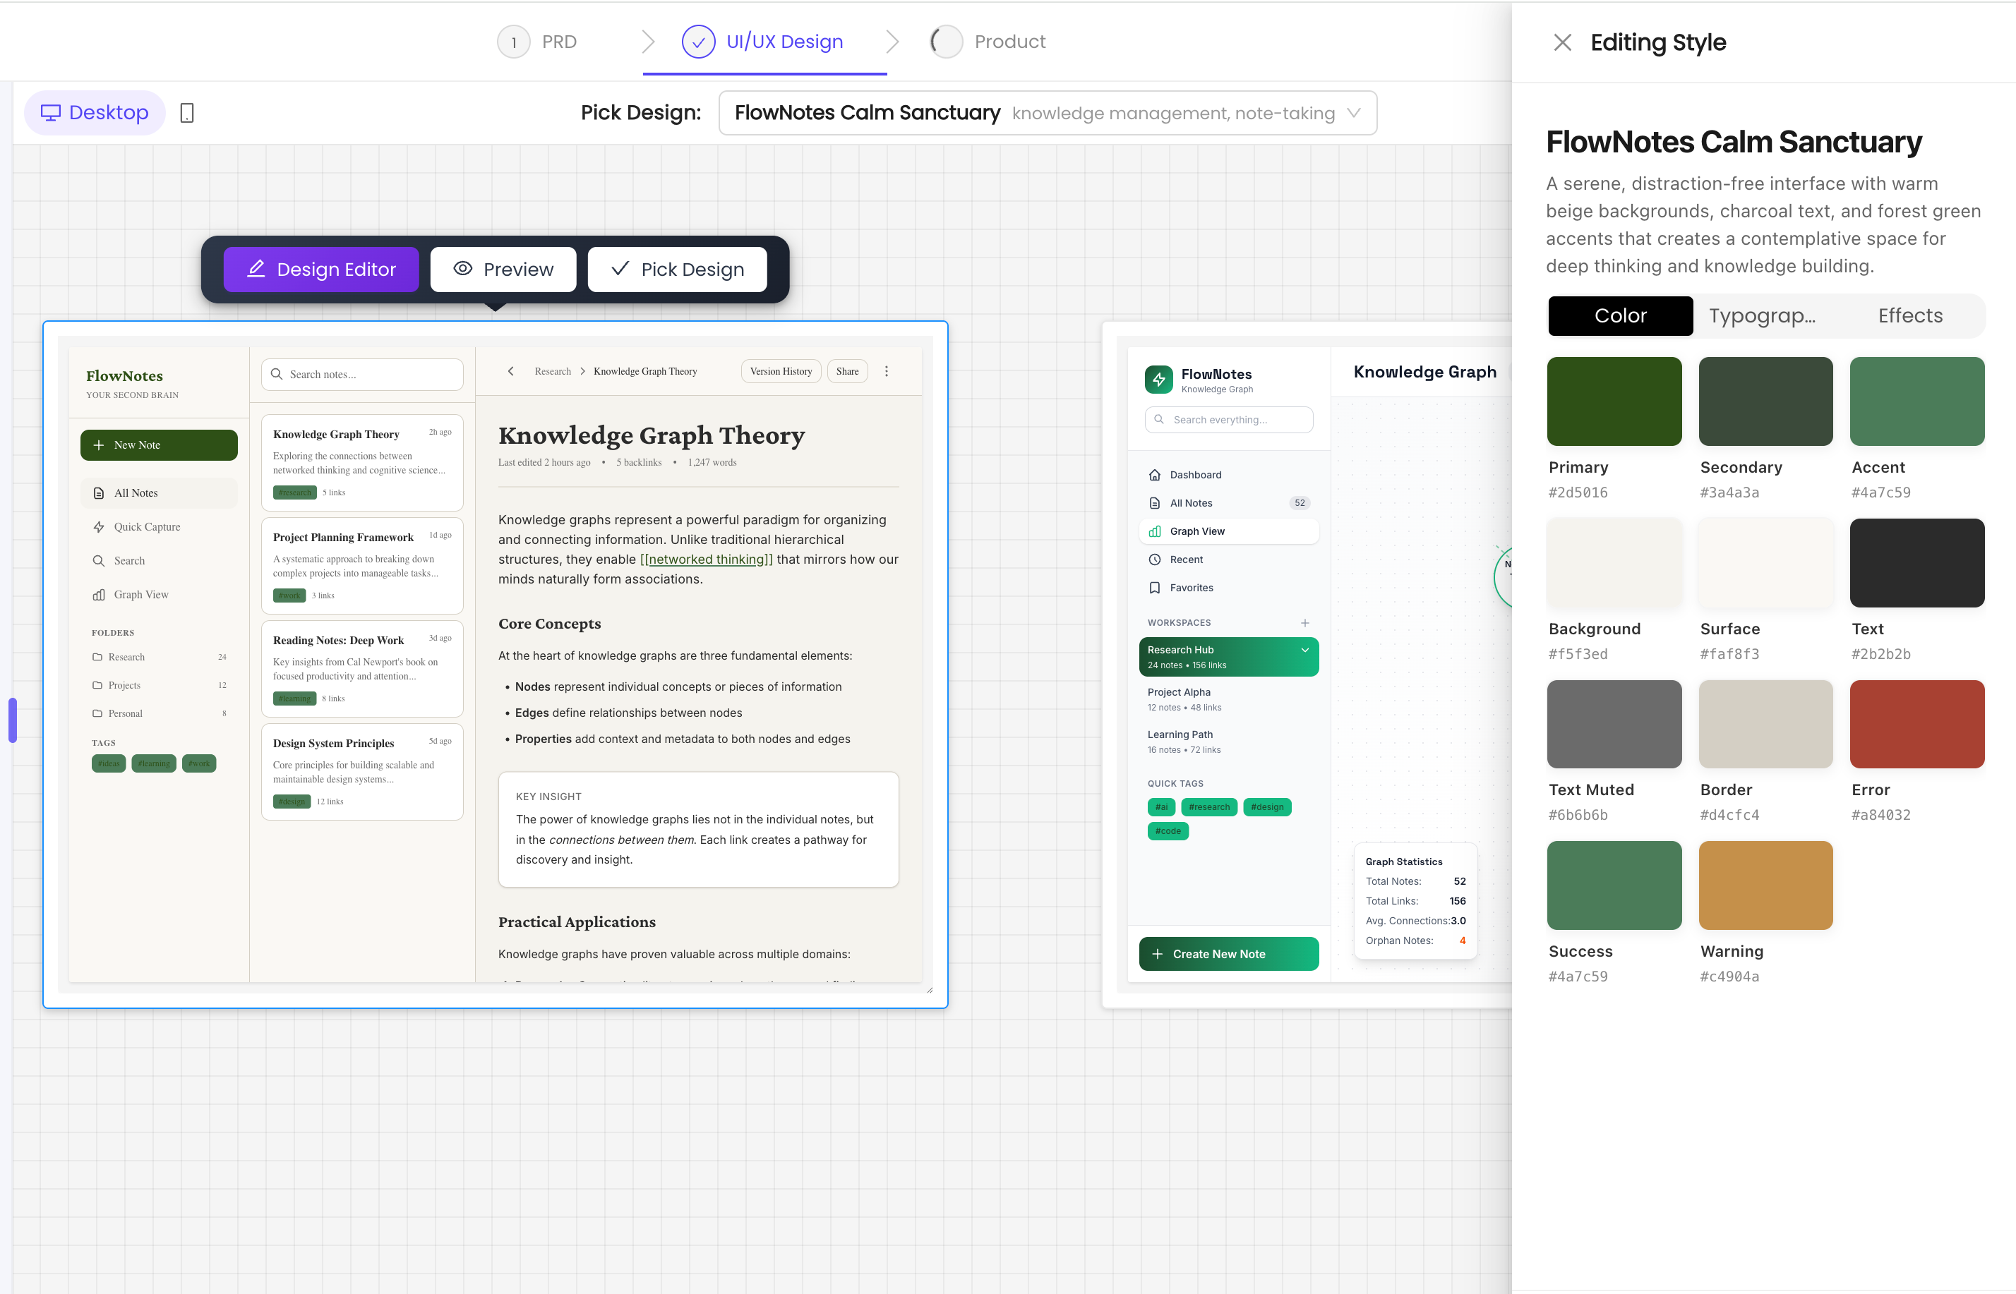Click the Search icon in the folders sidebar

[100, 560]
